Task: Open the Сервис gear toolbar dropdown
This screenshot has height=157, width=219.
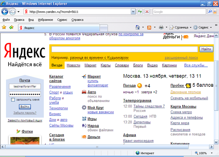Action: 203,27
